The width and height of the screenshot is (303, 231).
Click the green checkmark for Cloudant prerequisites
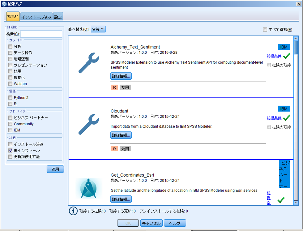(287, 118)
